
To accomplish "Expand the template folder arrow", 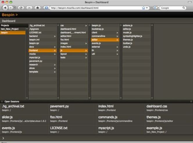I will [55, 72].
